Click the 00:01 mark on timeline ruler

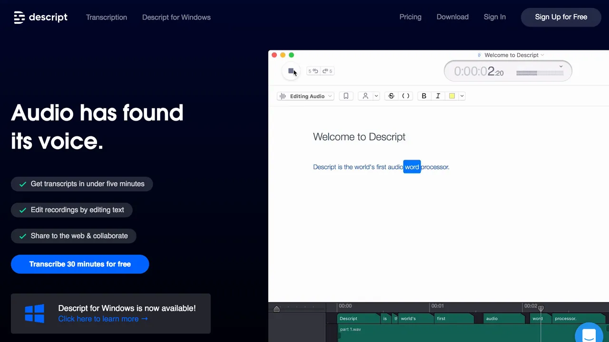pyautogui.click(x=438, y=306)
